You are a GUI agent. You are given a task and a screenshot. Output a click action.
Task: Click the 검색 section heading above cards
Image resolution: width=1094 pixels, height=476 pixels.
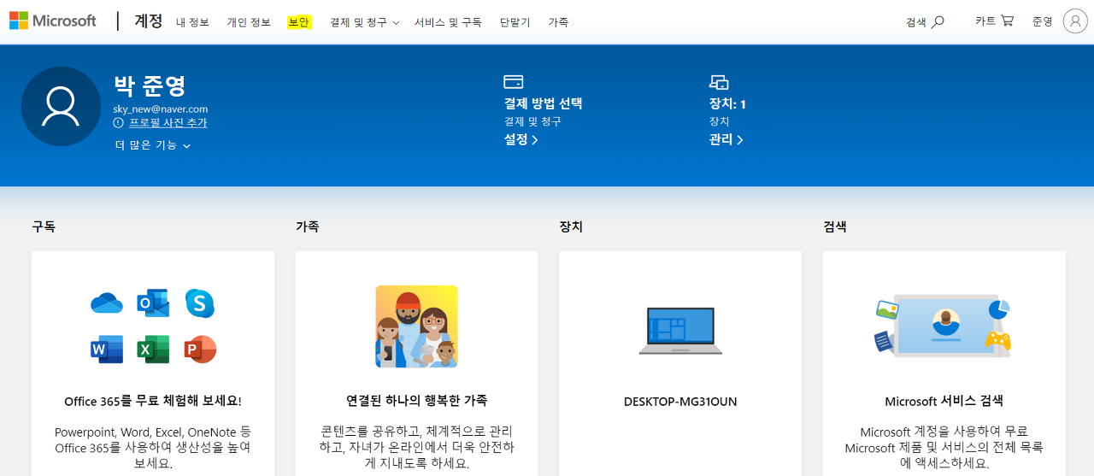click(x=835, y=227)
